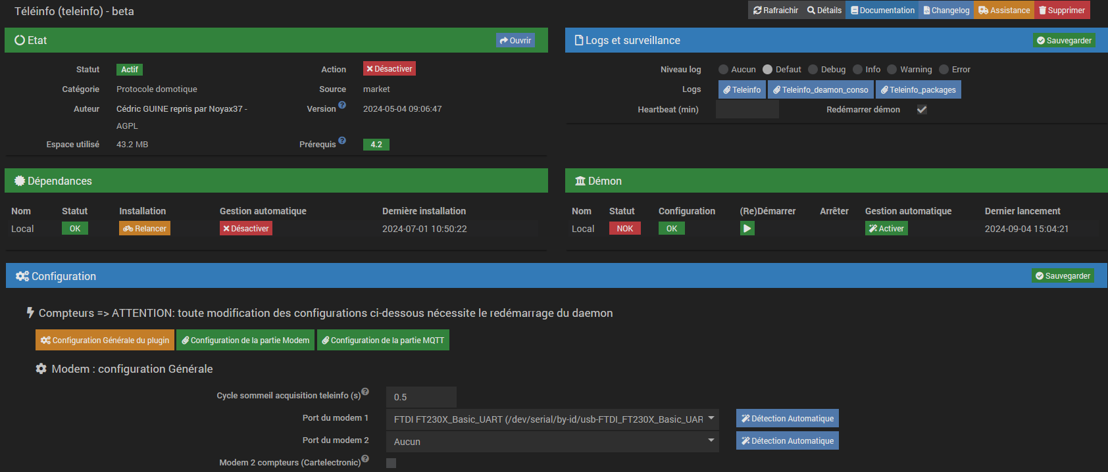This screenshot has height=472, width=1108.
Task: Click Ouvrir in the Etat panel
Action: click(x=515, y=40)
